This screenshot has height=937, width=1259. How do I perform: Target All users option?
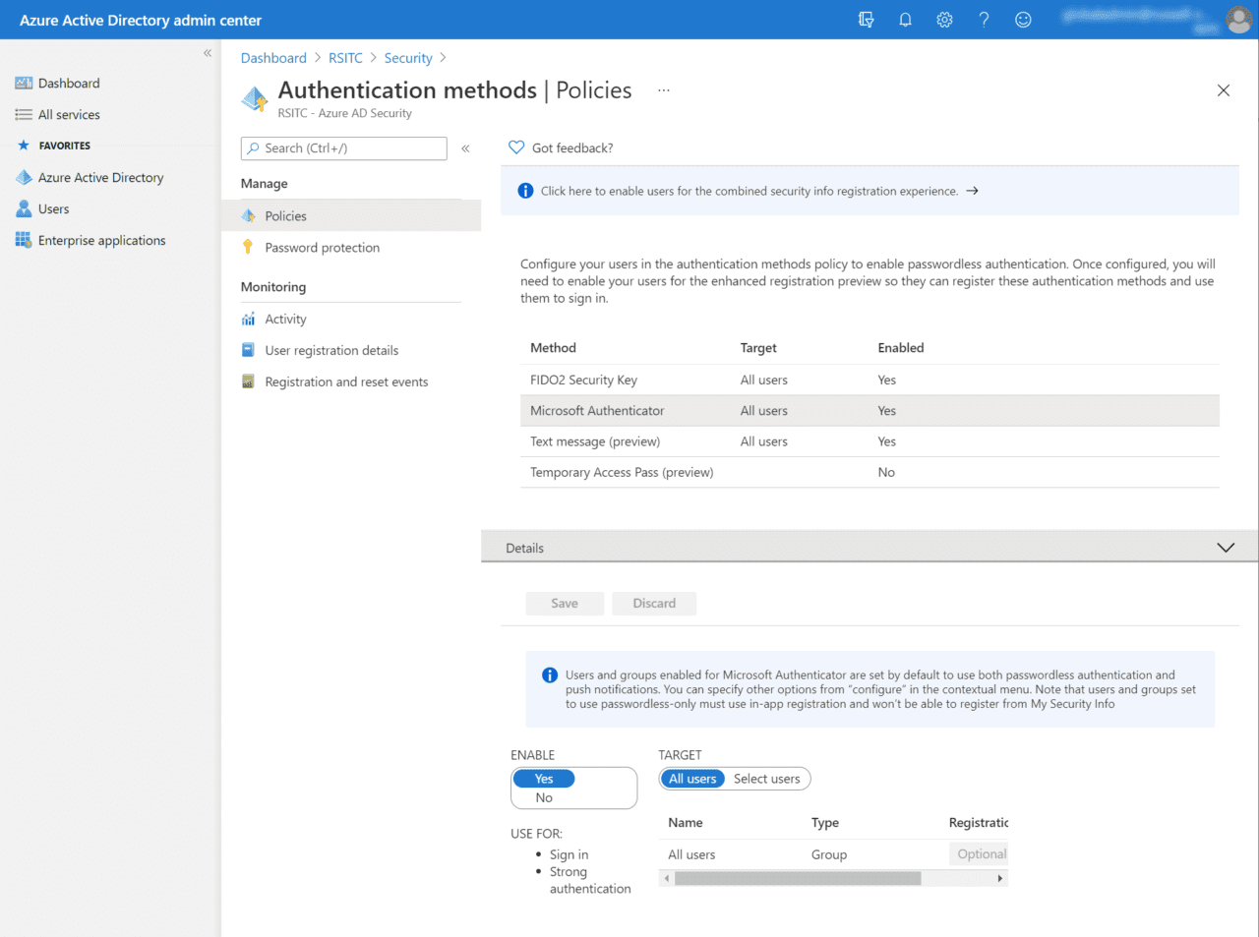(x=692, y=779)
